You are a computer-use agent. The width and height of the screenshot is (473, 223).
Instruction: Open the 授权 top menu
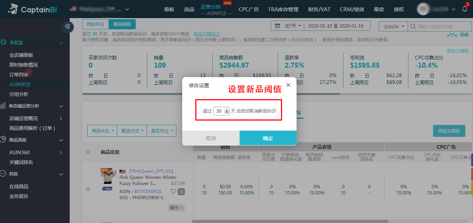click(x=399, y=9)
